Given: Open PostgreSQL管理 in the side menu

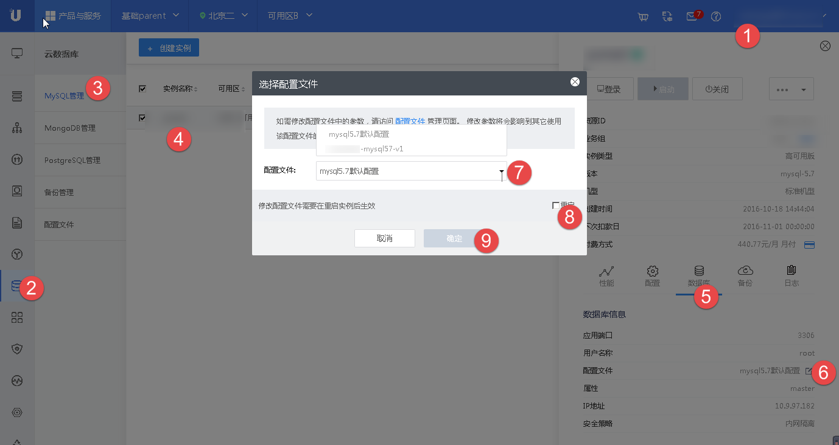Looking at the screenshot, I should [x=72, y=160].
